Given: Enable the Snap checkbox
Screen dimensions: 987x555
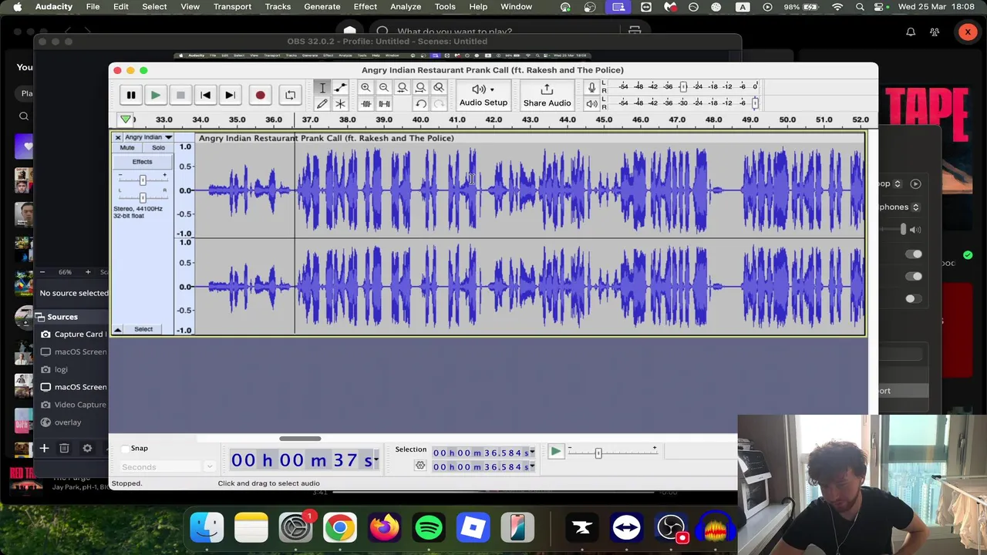Looking at the screenshot, I should (x=125, y=449).
